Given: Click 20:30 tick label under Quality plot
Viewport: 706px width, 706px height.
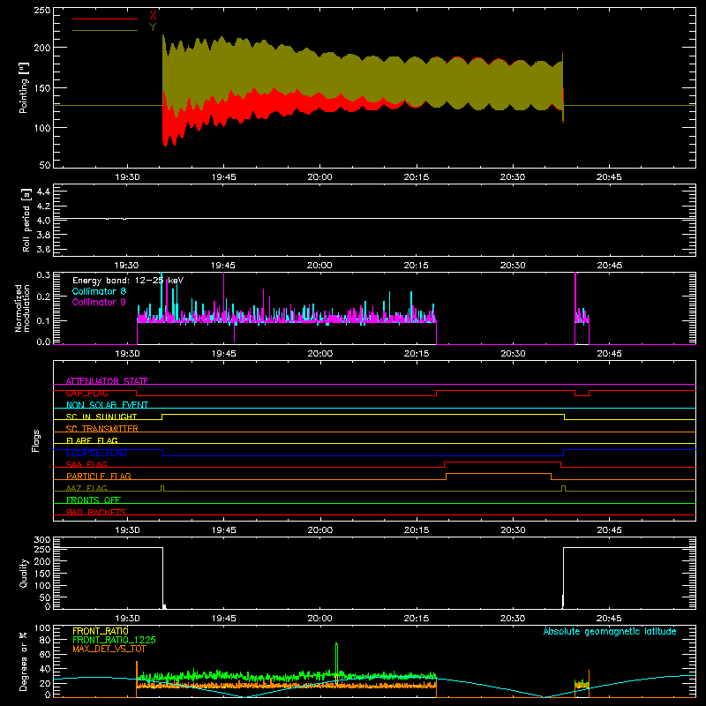Looking at the screenshot, I should (x=513, y=619).
